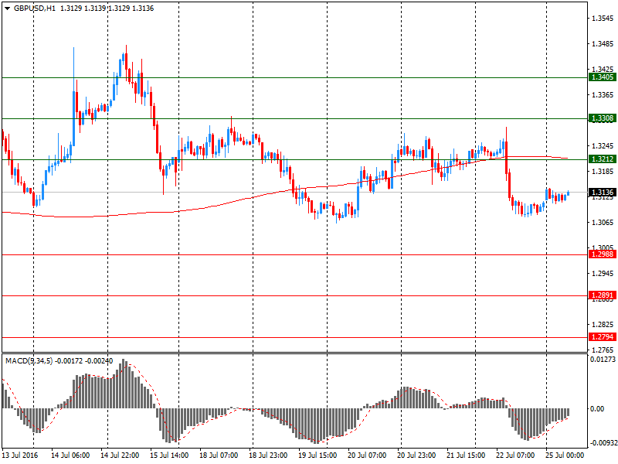The height and width of the screenshot is (464, 618).
Task: Open the chart menu triangle beside GBPUSD
Action: tap(7, 9)
